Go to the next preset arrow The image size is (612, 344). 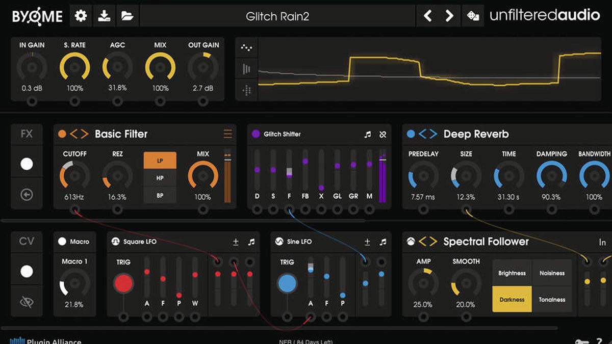click(x=449, y=16)
